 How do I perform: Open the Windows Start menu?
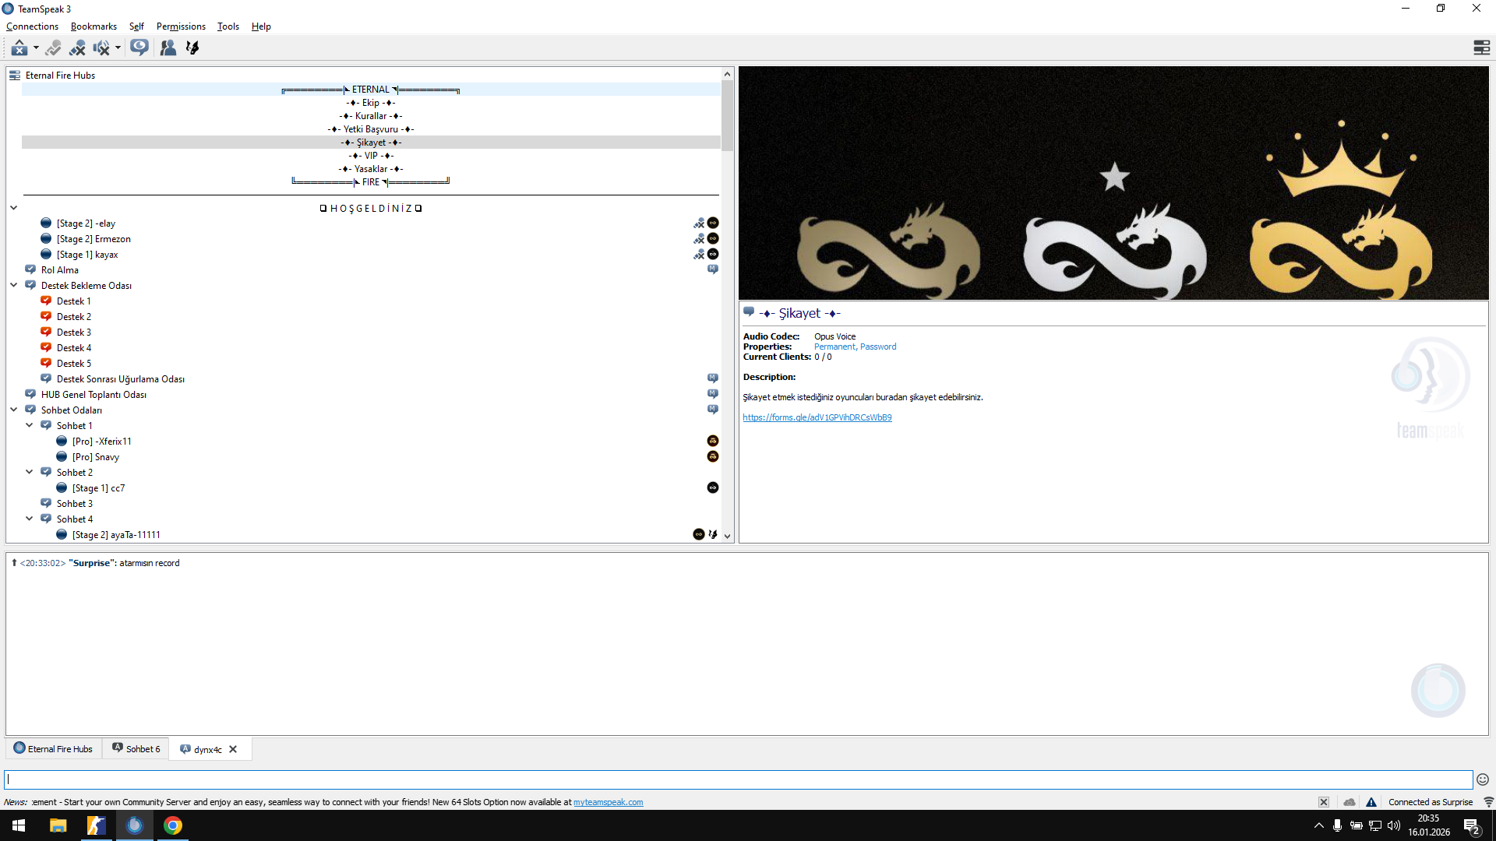(x=19, y=825)
